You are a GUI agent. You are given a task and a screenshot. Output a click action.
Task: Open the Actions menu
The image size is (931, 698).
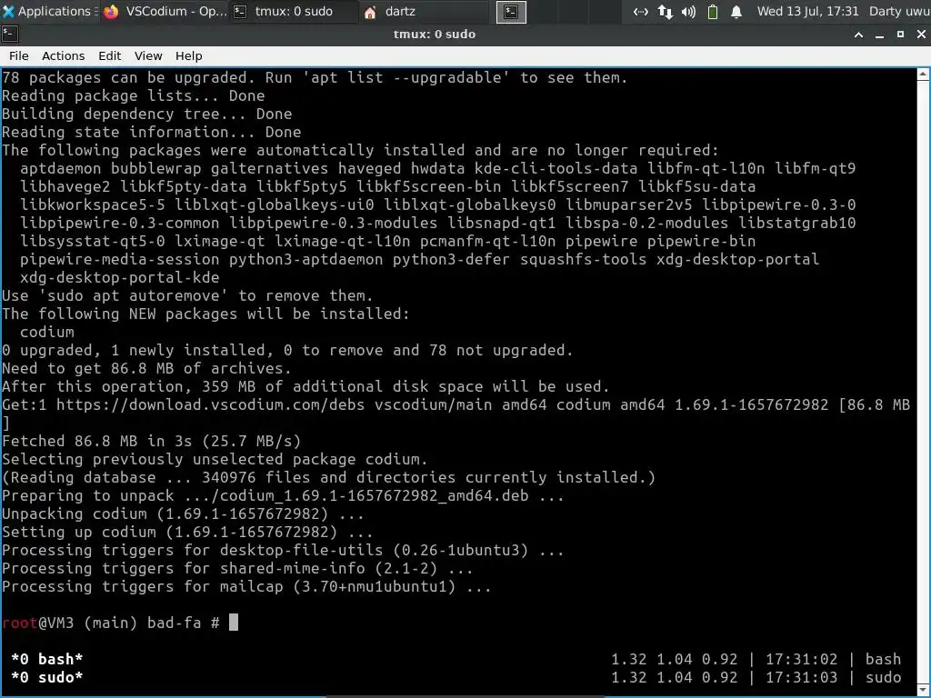63,55
